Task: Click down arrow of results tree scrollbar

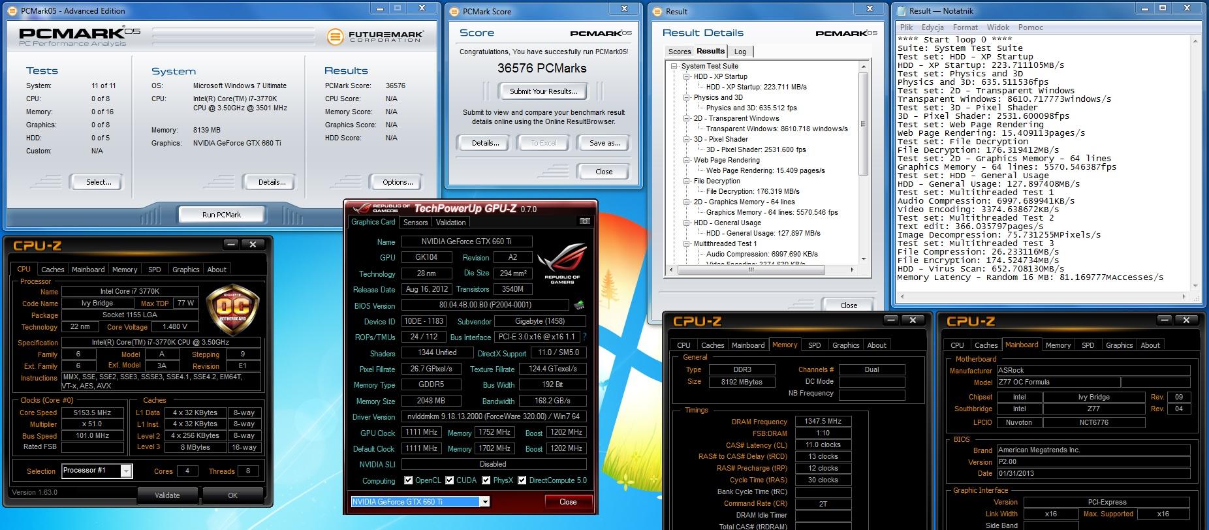Action: pos(863,259)
